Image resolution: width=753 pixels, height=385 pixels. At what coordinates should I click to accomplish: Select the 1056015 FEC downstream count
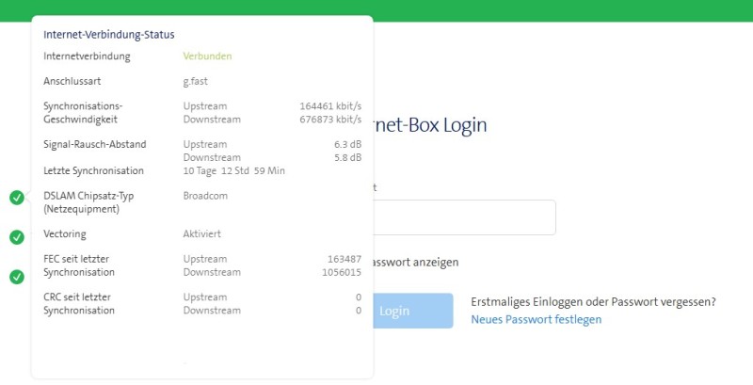point(341,272)
